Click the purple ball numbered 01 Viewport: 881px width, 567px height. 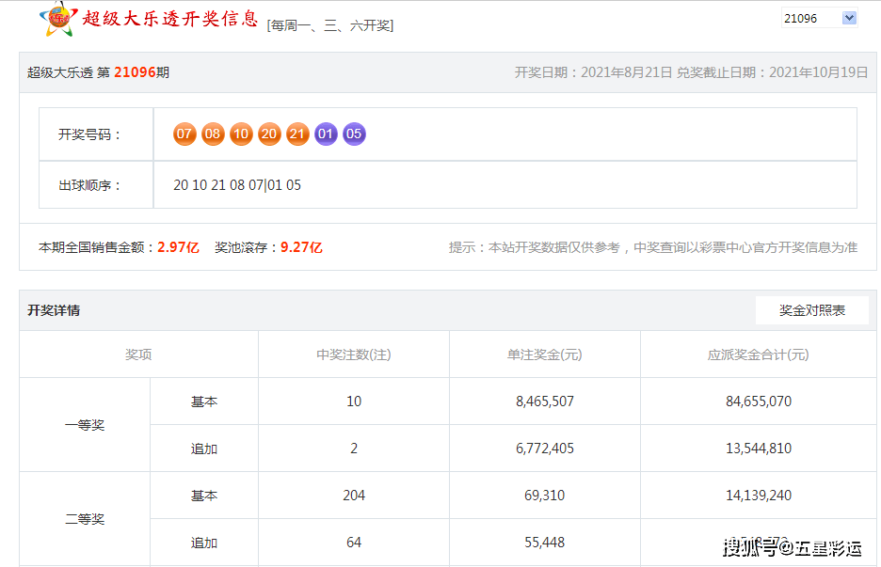pyautogui.click(x=326, y=134)
